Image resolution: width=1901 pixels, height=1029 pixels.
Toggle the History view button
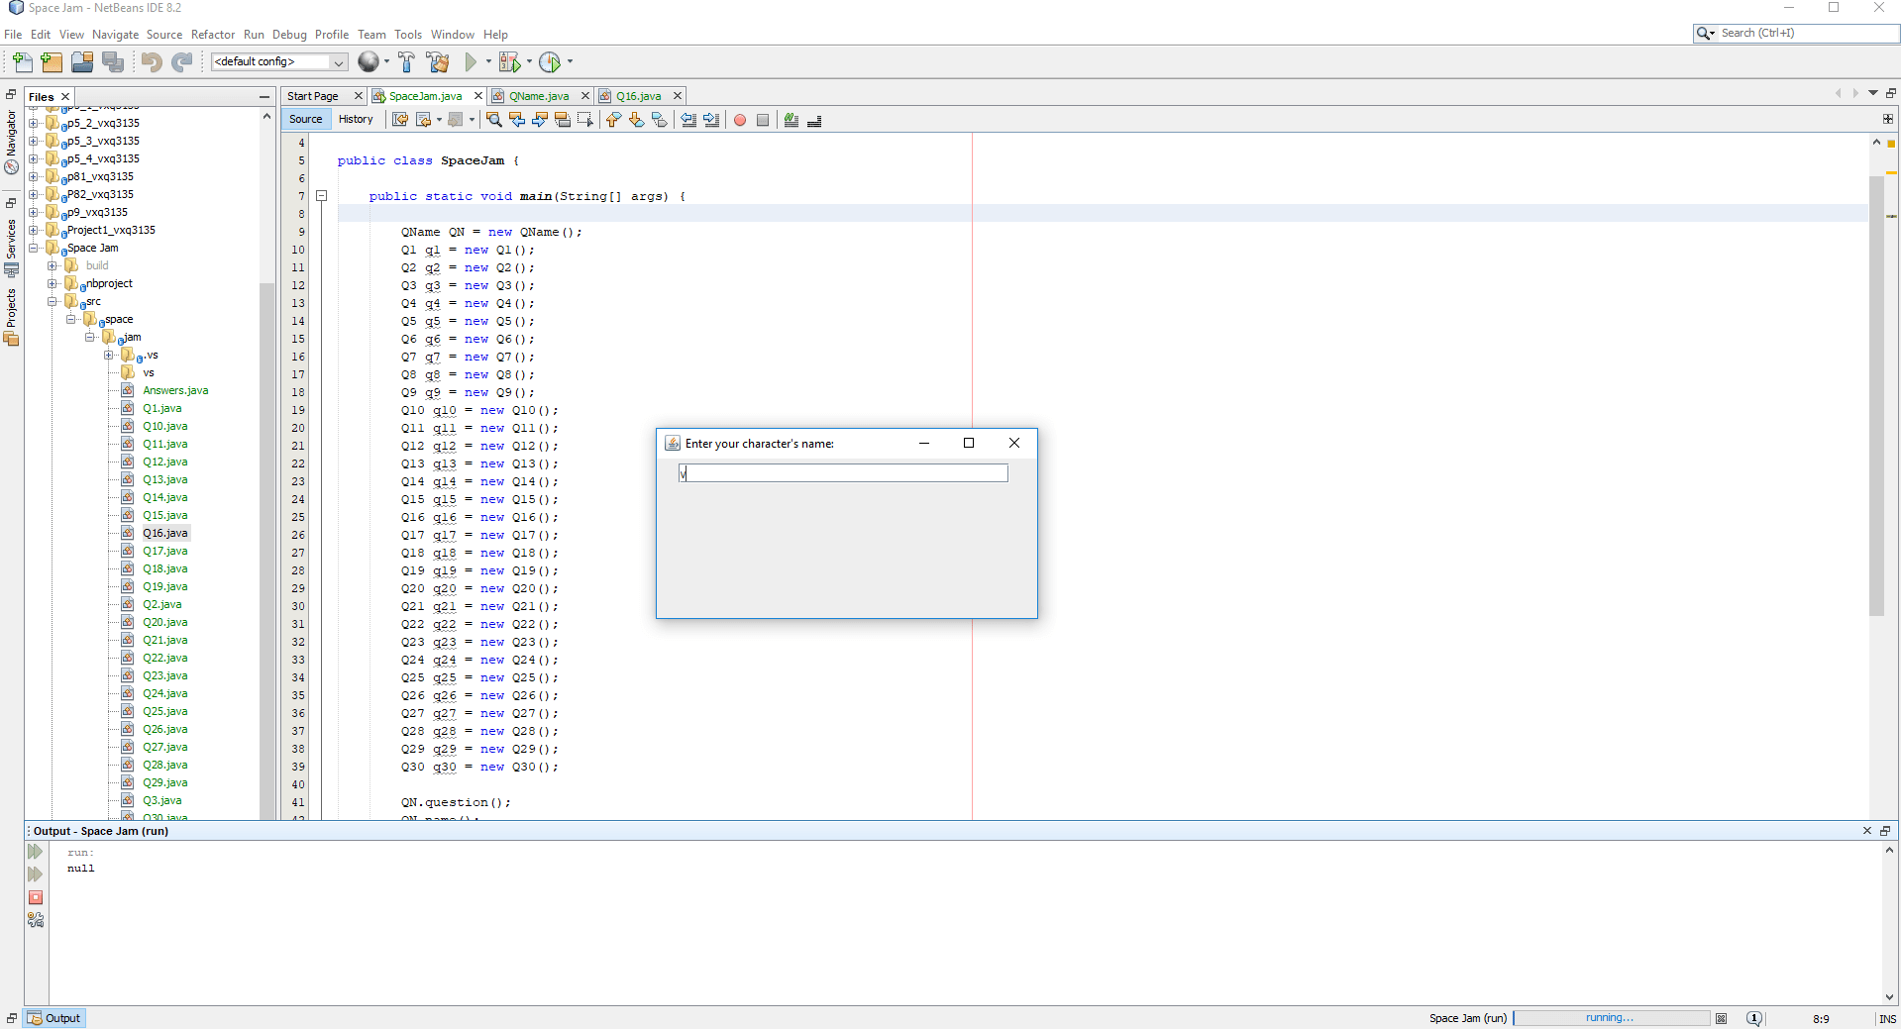tap(356, 119)
